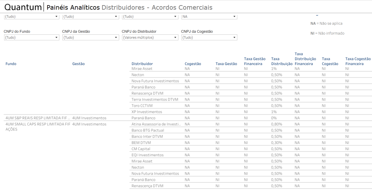Click 0,50% in the CM Capital row
The width and height of the screenshot is (372, 190).
(x=277, y=149)
